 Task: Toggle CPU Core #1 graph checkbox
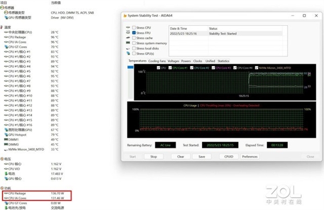click(170, 68)
